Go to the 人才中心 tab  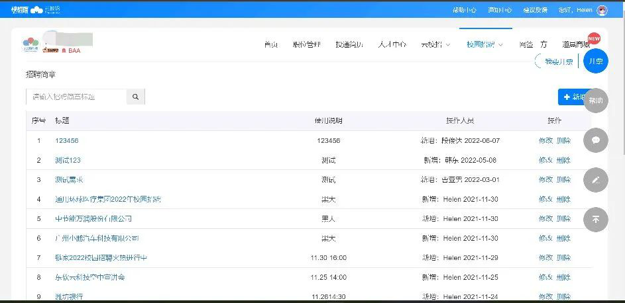point(392,45)
